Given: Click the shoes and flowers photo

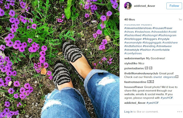Looking at the screenshot, I should tap(60, 59).
